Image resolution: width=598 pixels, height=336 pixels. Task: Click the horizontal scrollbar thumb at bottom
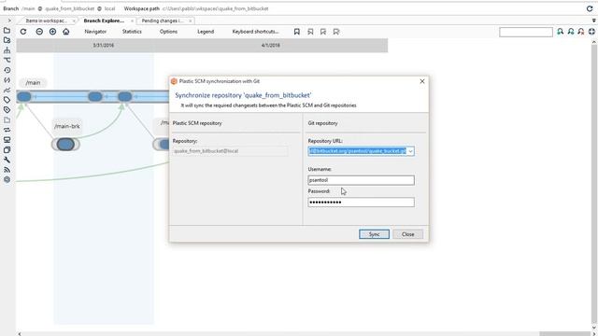[x=564, y=334]
